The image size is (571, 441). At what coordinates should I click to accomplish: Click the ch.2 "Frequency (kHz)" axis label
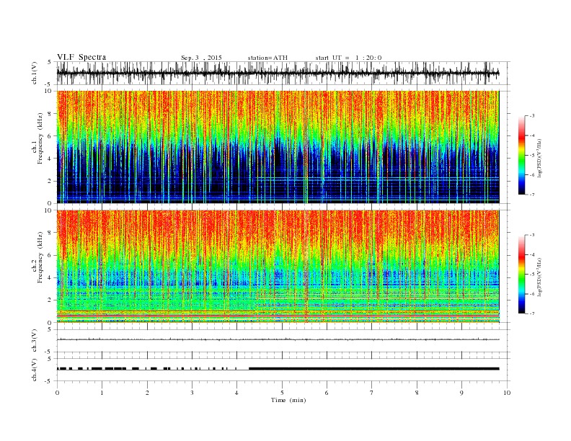click(x=40, y=258)
